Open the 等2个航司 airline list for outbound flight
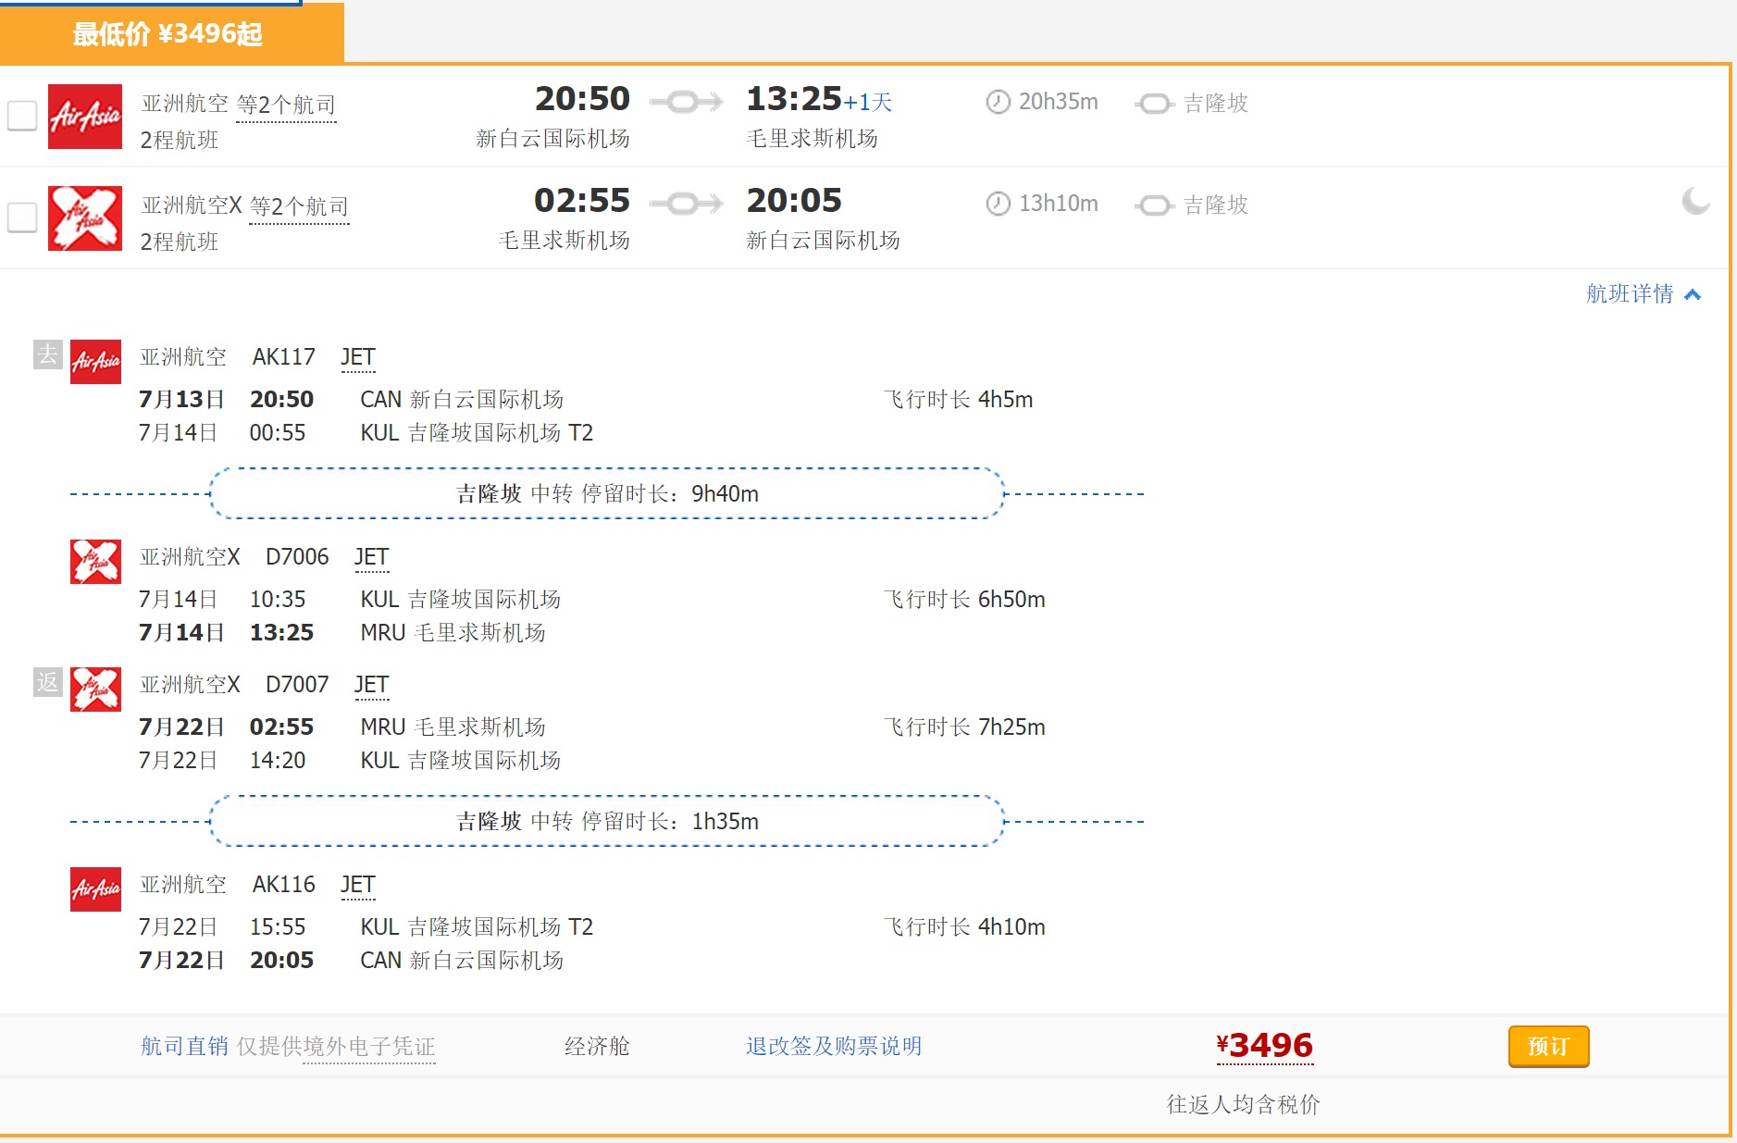1737x1143 pixels. 286,105
